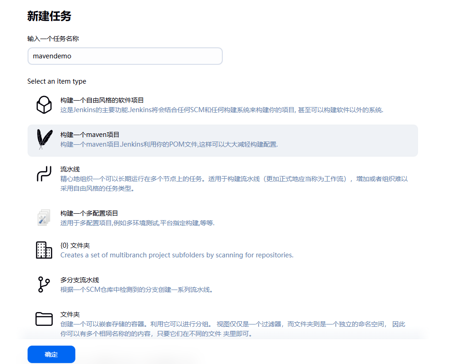Click the organization folder building icon
The height and width of the screenshot is (364, 475).
(x=44, y=250)
